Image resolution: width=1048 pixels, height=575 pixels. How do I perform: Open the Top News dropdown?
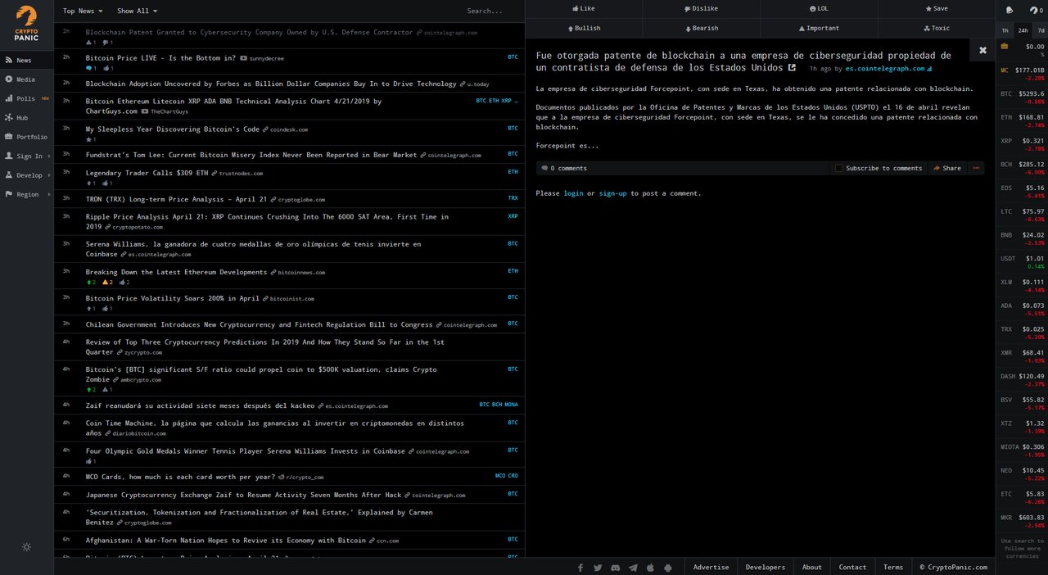[x=83, y=11]
